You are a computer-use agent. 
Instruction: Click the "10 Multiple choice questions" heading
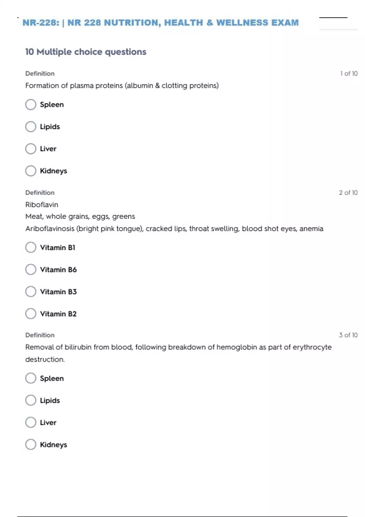pyautogui.click(x=86, y=52)
